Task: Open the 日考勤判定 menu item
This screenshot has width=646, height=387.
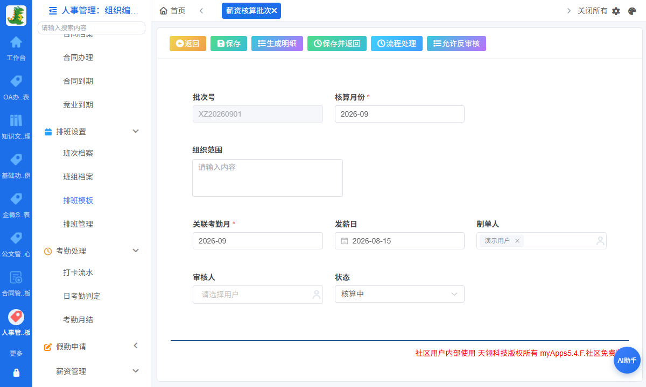Action: tap(82, 296)
